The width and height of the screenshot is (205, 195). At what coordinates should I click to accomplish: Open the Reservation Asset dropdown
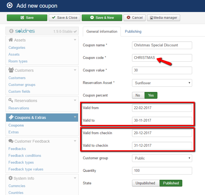[162, 83]
